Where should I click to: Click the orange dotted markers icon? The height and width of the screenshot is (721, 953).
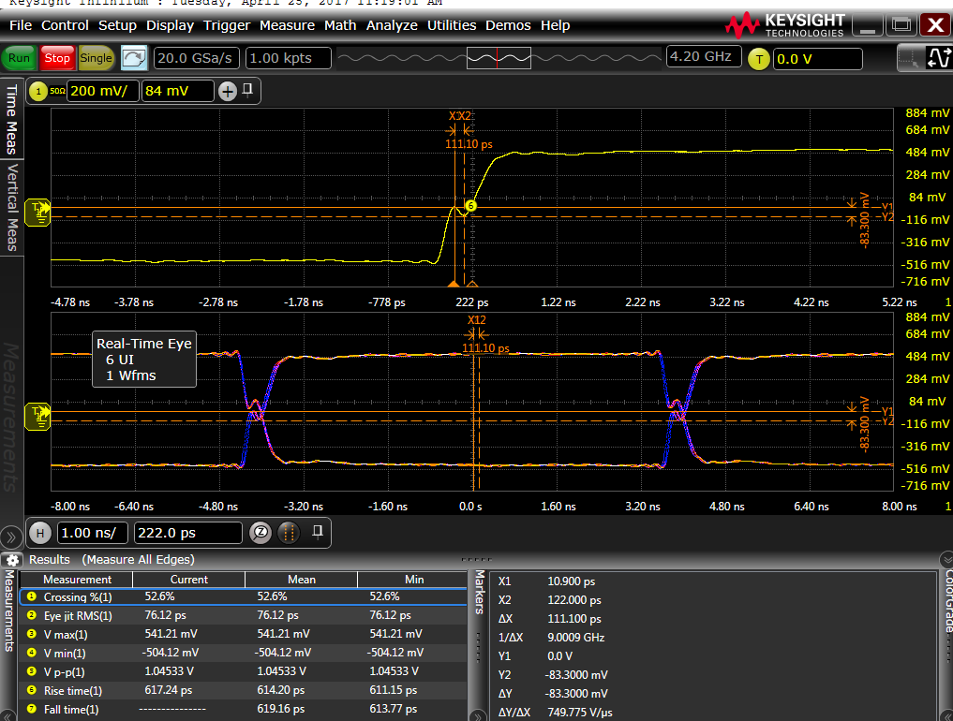click(x=290, y=533)
